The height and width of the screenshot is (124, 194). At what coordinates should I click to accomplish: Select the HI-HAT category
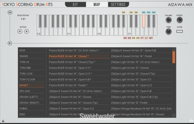(x=31, y=85)
